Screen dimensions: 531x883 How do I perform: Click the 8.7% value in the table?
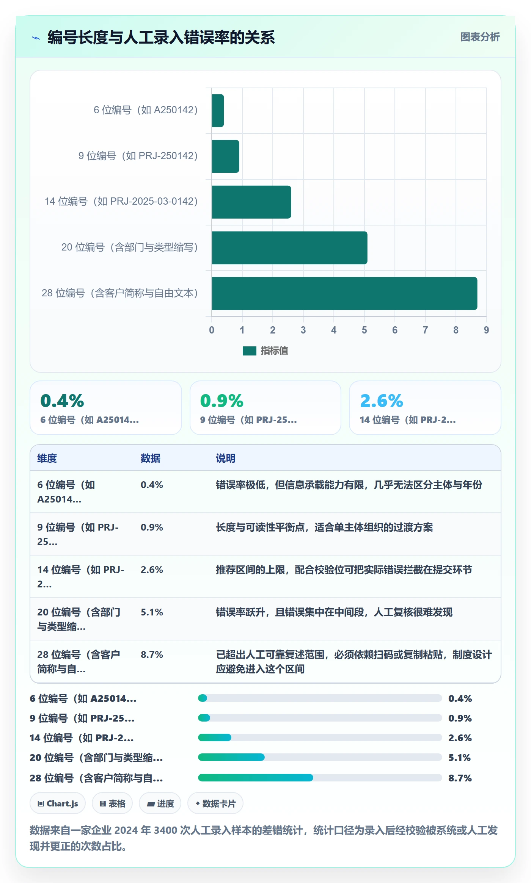point(152,655)
